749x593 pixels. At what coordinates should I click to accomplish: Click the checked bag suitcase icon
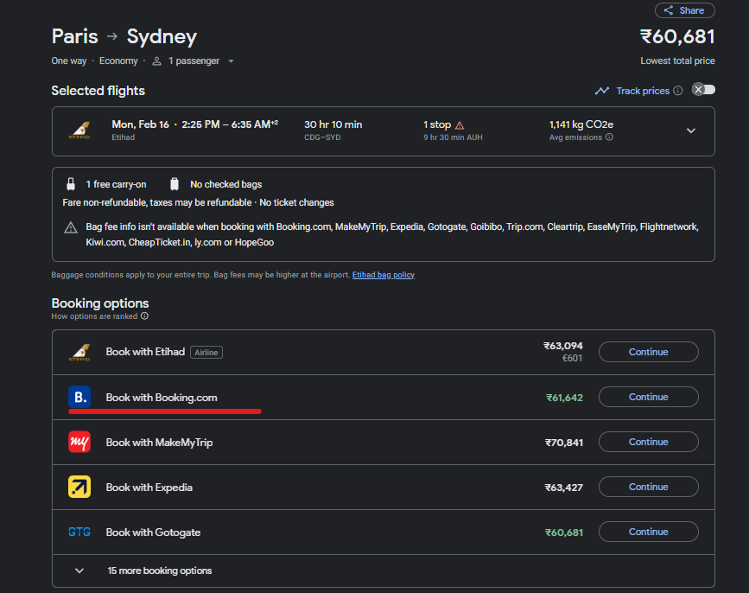pyautogui.click(x=175, y=184)
